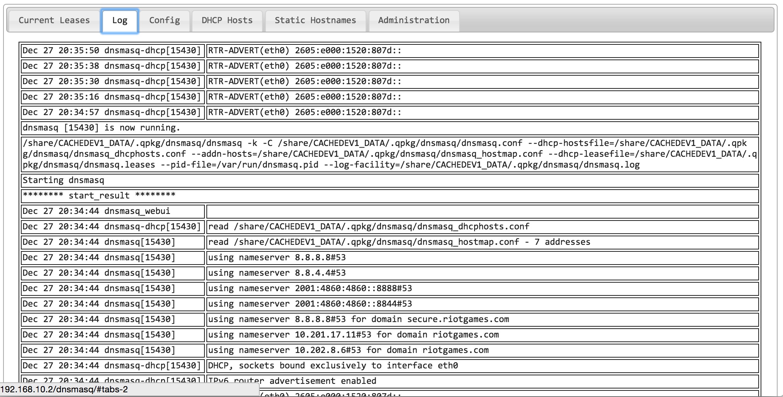
Task: Switch to the Current Leases tab
Action: (54, 20)
